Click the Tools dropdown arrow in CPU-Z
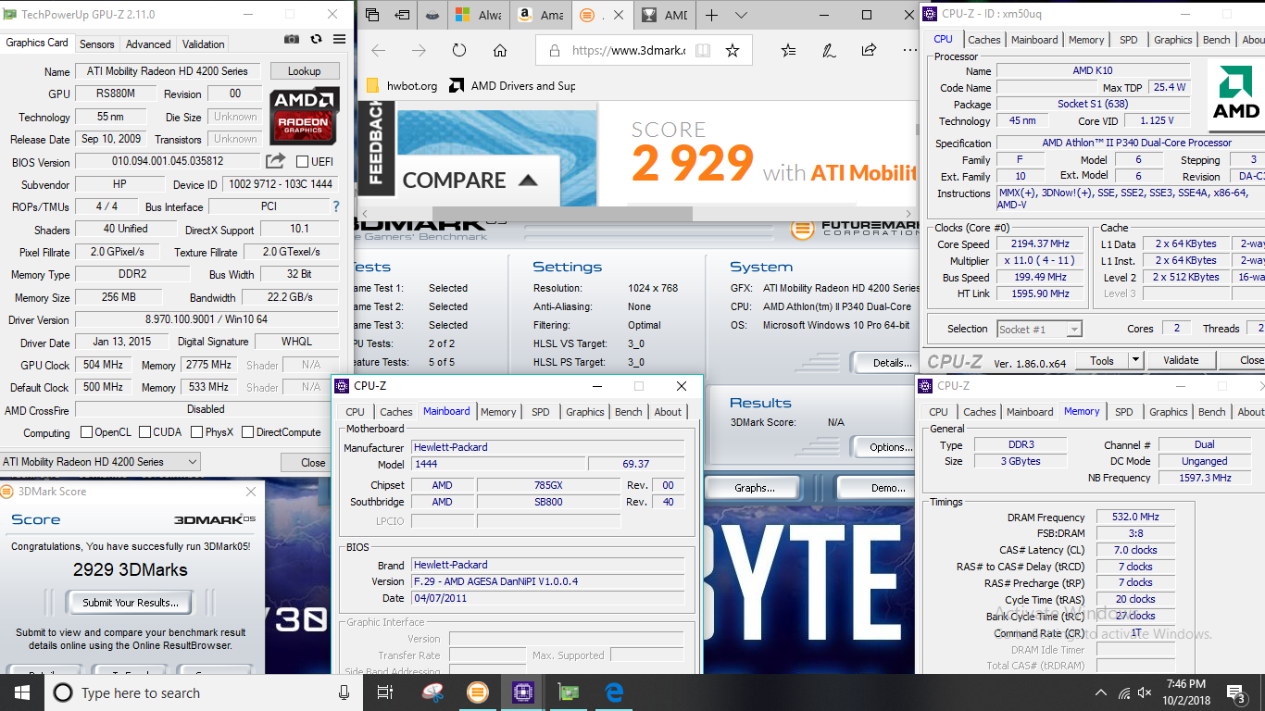This screenshot has width=1265, height=711. click(x=1135, y=360)
